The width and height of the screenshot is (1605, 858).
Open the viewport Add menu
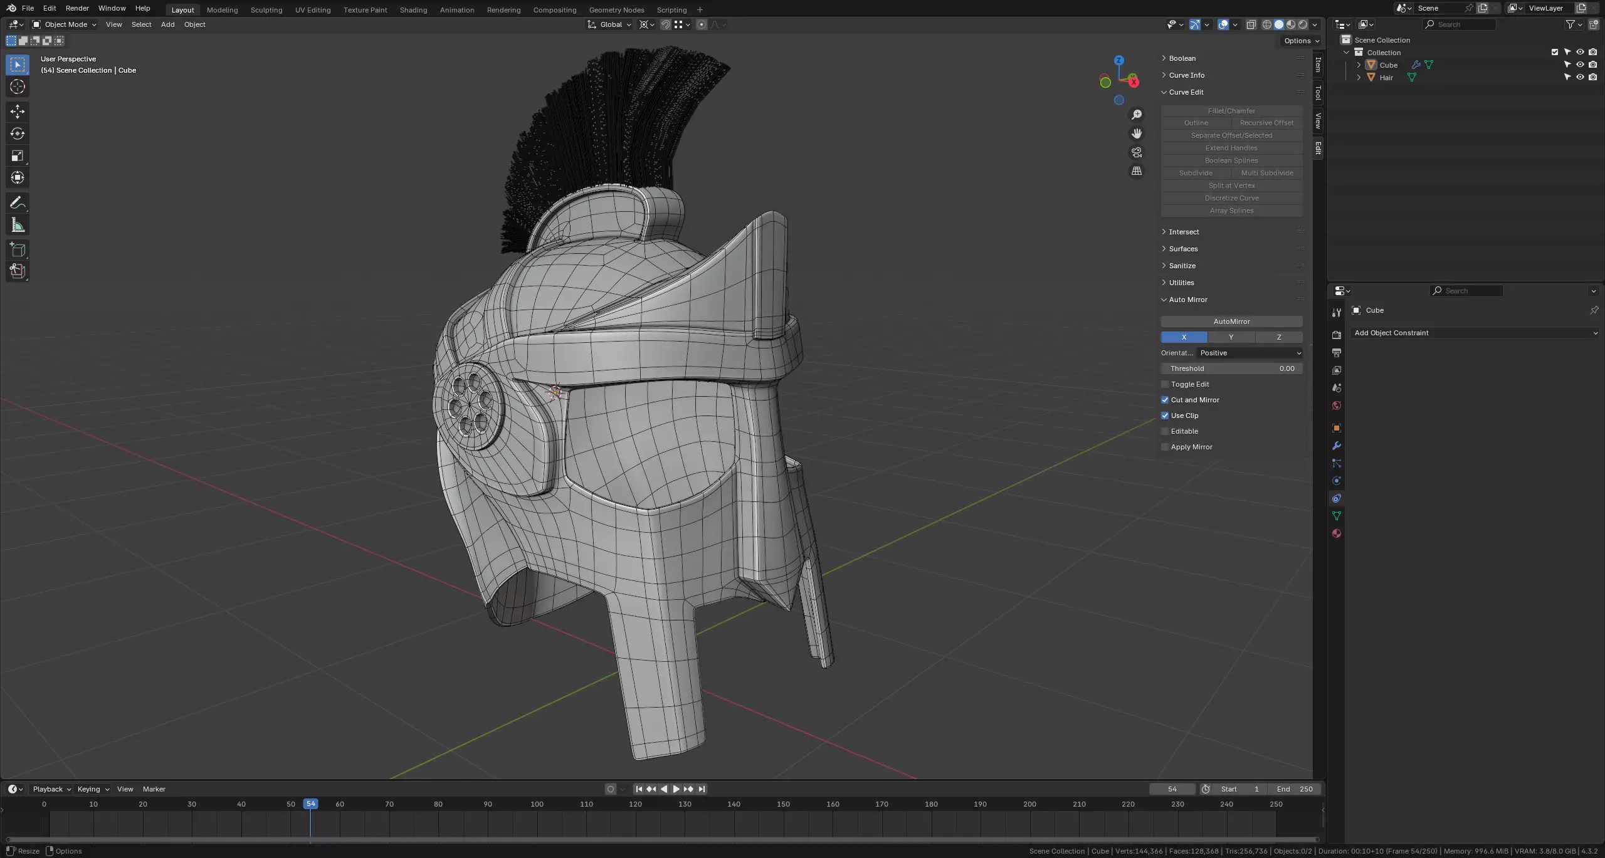[167, 24]
